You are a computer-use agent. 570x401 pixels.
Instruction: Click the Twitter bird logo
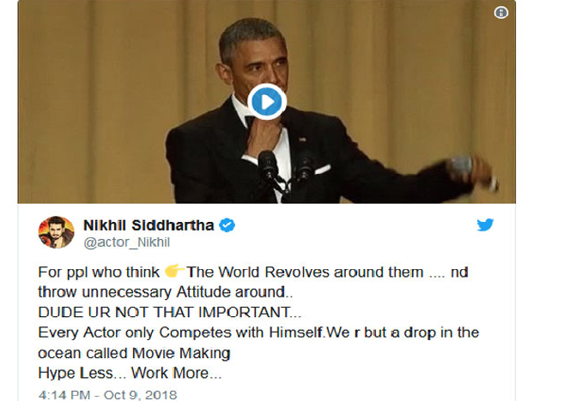pos(485,224)
